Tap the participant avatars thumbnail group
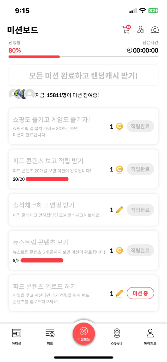 [x=22, y=94]
